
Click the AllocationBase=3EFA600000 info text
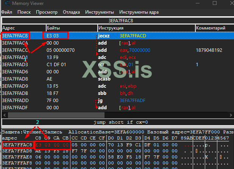coord(106,132)
